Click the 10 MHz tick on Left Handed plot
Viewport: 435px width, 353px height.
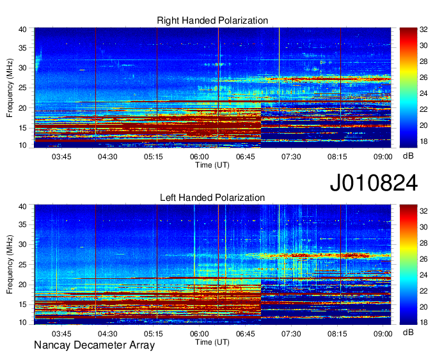click(x=22, y=322)
